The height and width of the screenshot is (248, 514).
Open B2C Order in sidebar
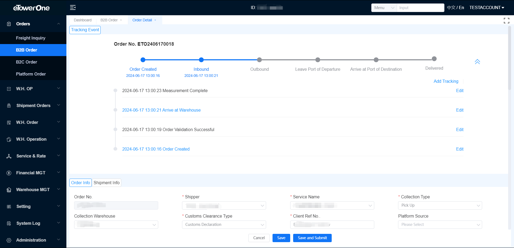tap(33, 62)
